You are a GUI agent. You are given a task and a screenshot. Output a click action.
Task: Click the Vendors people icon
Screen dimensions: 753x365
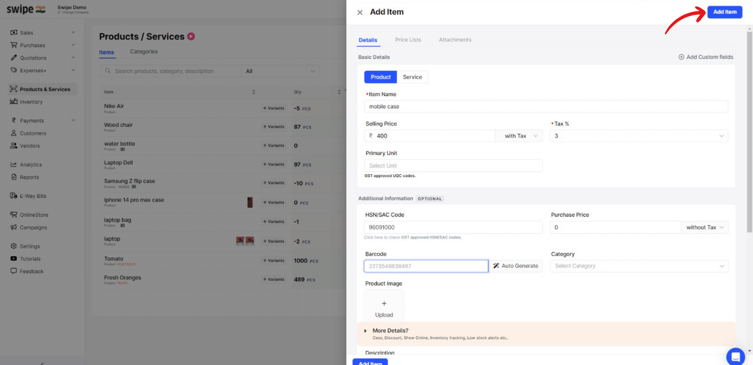click(x=14, y=146)
